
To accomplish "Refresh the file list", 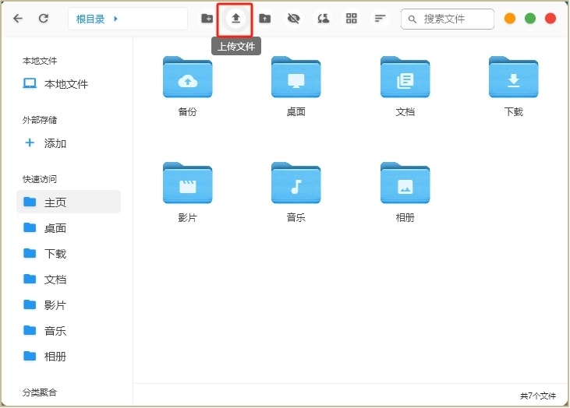I will 44,18.
